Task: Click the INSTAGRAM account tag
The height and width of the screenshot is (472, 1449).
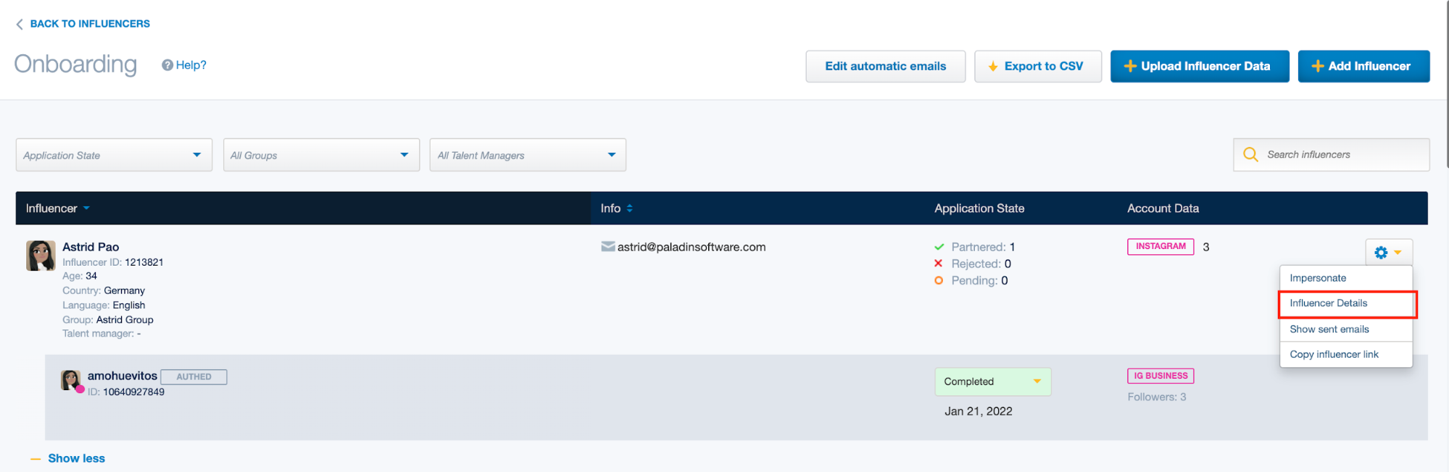Action: 1161,247
